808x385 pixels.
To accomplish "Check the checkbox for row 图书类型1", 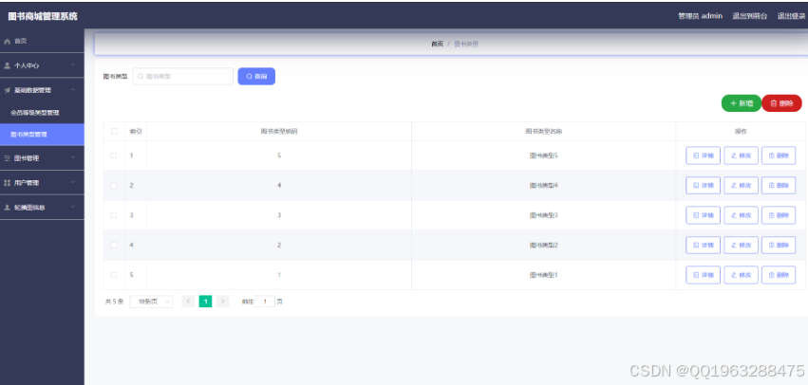I will [x=114, y=275].
